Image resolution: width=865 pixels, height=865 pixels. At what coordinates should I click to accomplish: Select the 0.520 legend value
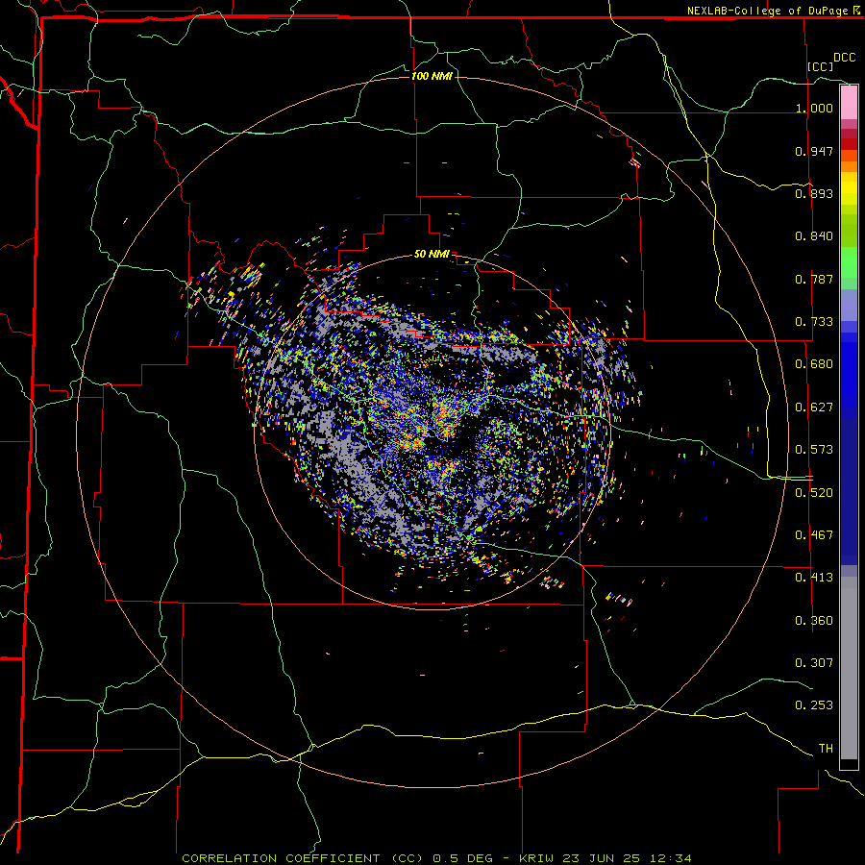click(814, 493)
